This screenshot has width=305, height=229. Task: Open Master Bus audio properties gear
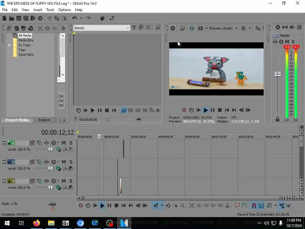pyautogui.click(x=278, y=27)
